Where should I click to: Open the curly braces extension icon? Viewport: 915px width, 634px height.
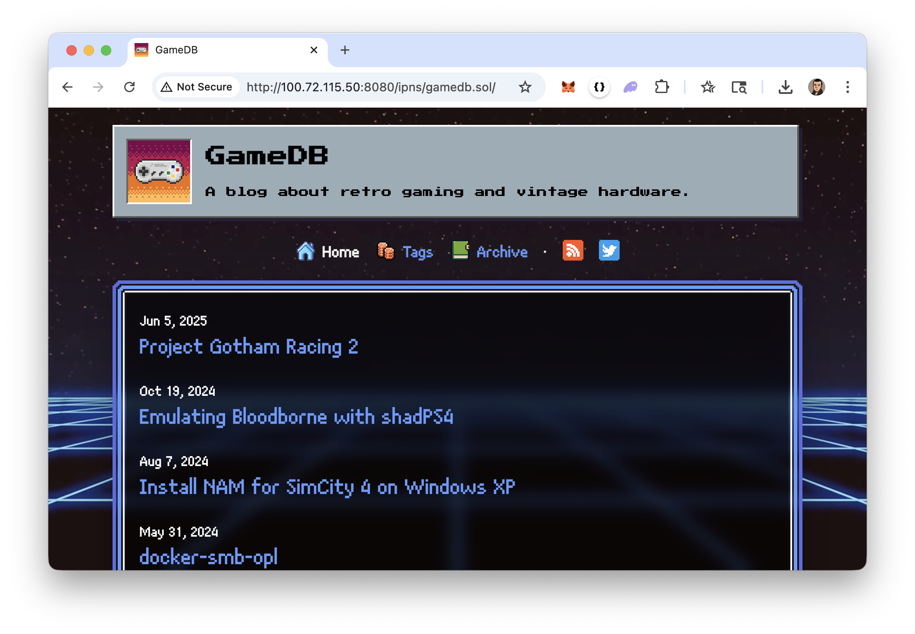coord(599,87)
